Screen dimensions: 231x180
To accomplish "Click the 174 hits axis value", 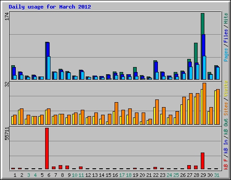I will coord(7,17).
